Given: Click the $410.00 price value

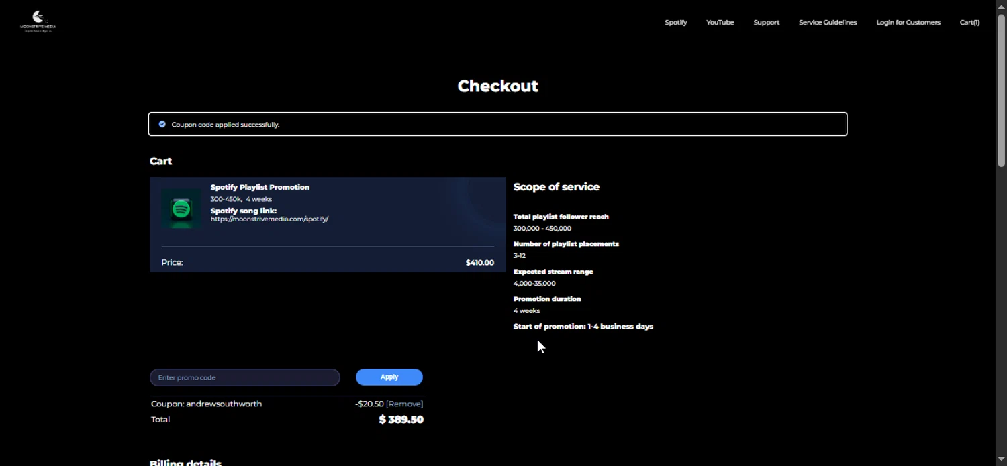Looking at the screenshot, I should [x=480, y=263].
